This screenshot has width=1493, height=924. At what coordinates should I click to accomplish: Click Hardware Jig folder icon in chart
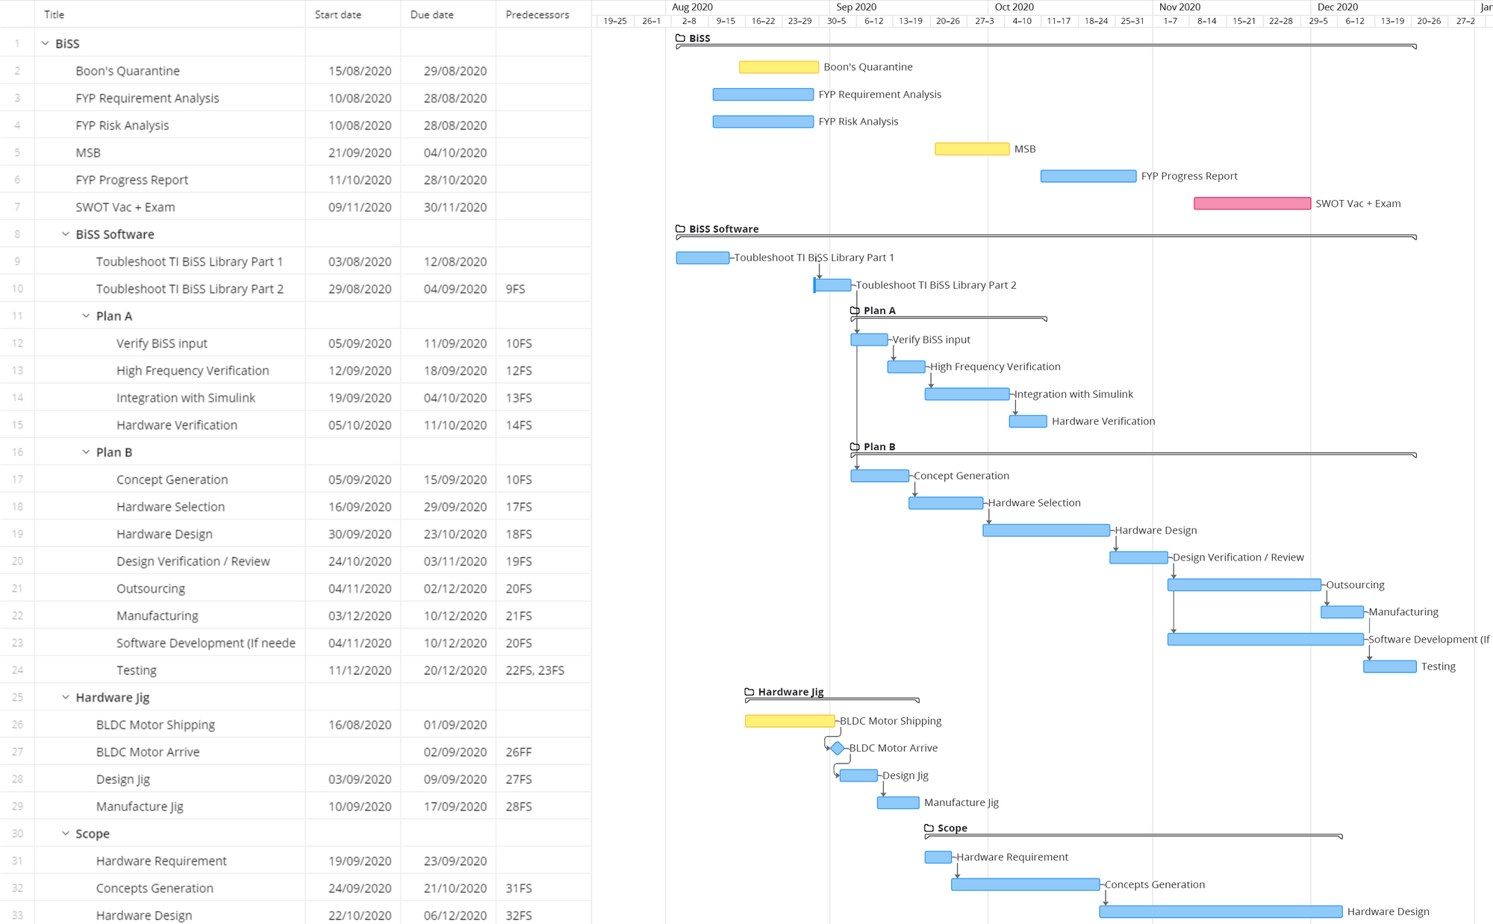[x=749, y=692]
